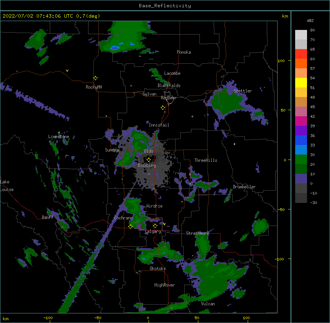
Task: Pick the bright green swatch below 30 dBZ
Action: click(301, 160)
